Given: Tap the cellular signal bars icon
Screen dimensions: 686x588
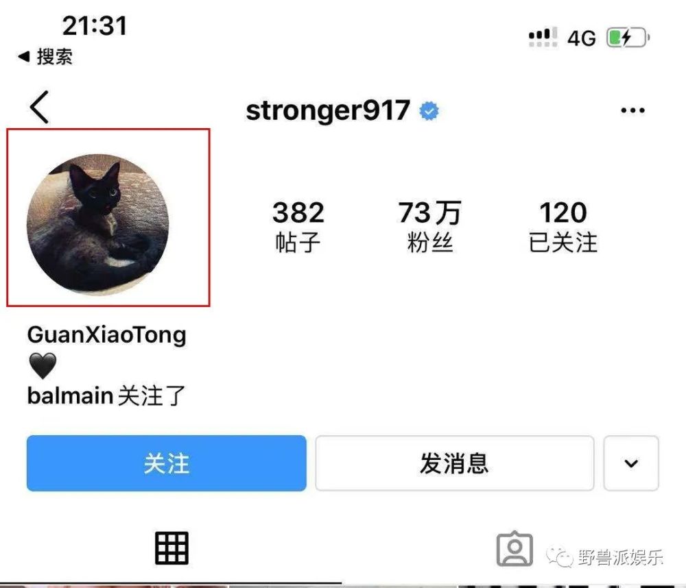Looking at the screenshot, I should (543, 37).
